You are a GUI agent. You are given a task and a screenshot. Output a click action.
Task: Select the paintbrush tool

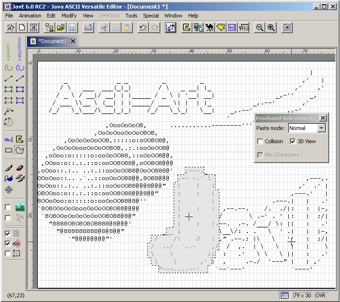[x=9, y=168]
